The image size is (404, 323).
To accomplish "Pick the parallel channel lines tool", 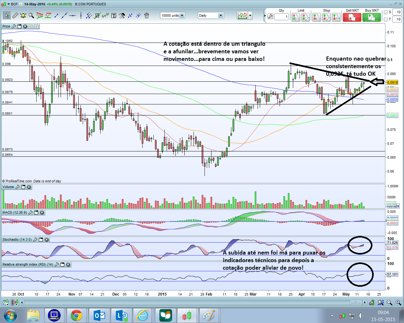I will (89, 15).
